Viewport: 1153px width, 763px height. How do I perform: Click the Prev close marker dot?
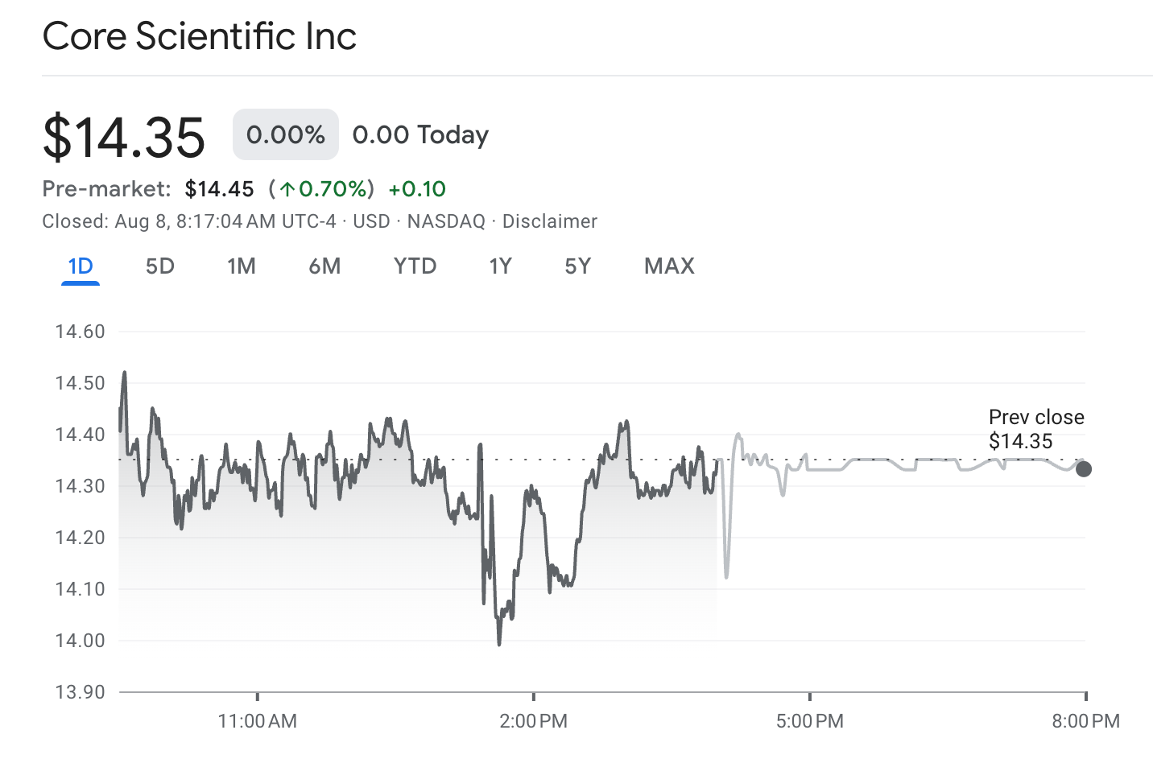click(x=1085, y=468)
